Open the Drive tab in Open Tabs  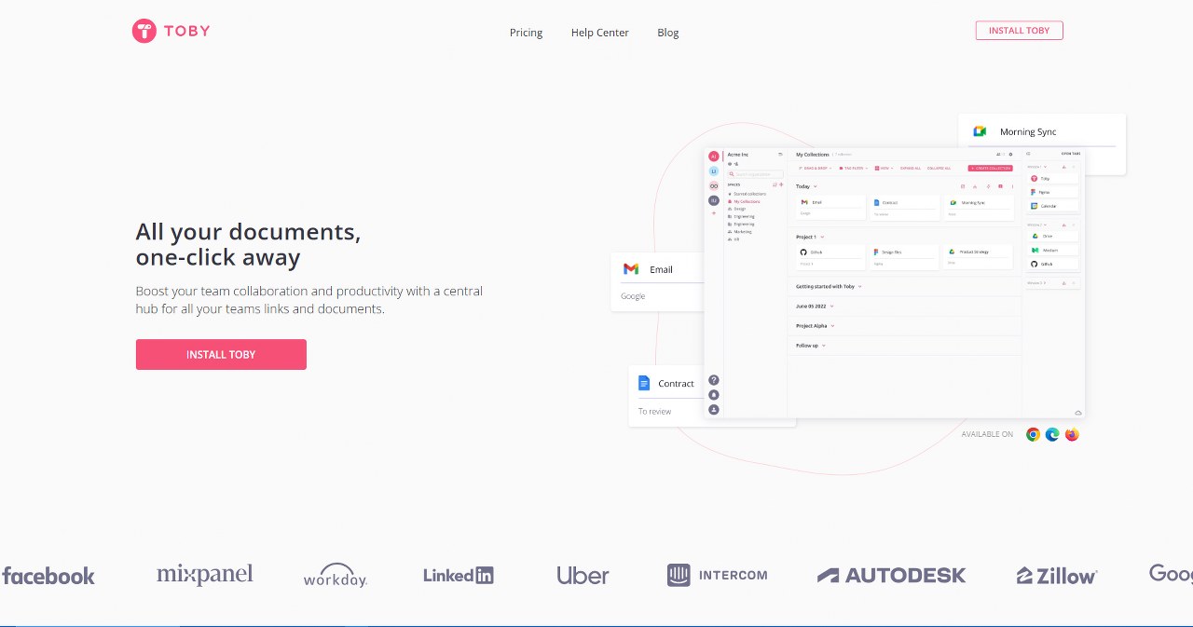coord(1053,237)
